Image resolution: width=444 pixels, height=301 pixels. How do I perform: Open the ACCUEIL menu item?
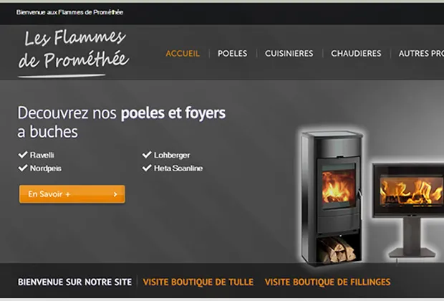point(183,53)
